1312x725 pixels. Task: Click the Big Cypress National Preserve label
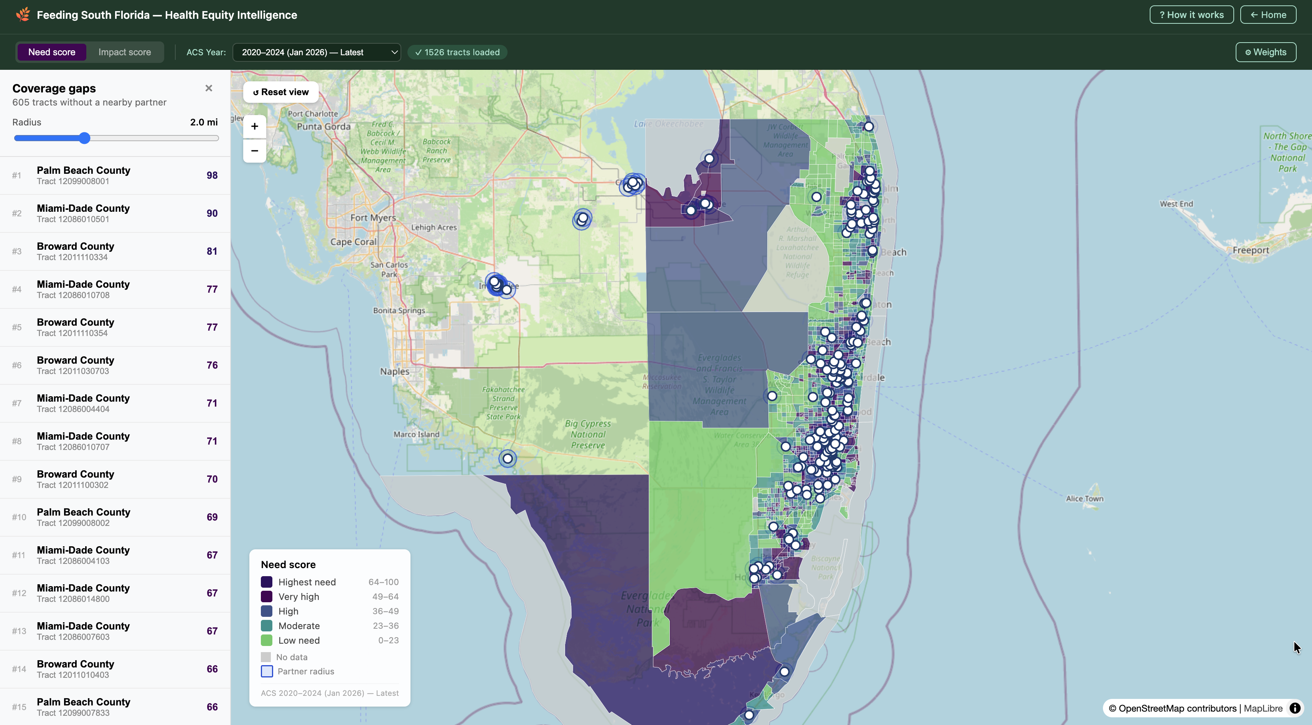pyautogui.click(x=588, y=434)
